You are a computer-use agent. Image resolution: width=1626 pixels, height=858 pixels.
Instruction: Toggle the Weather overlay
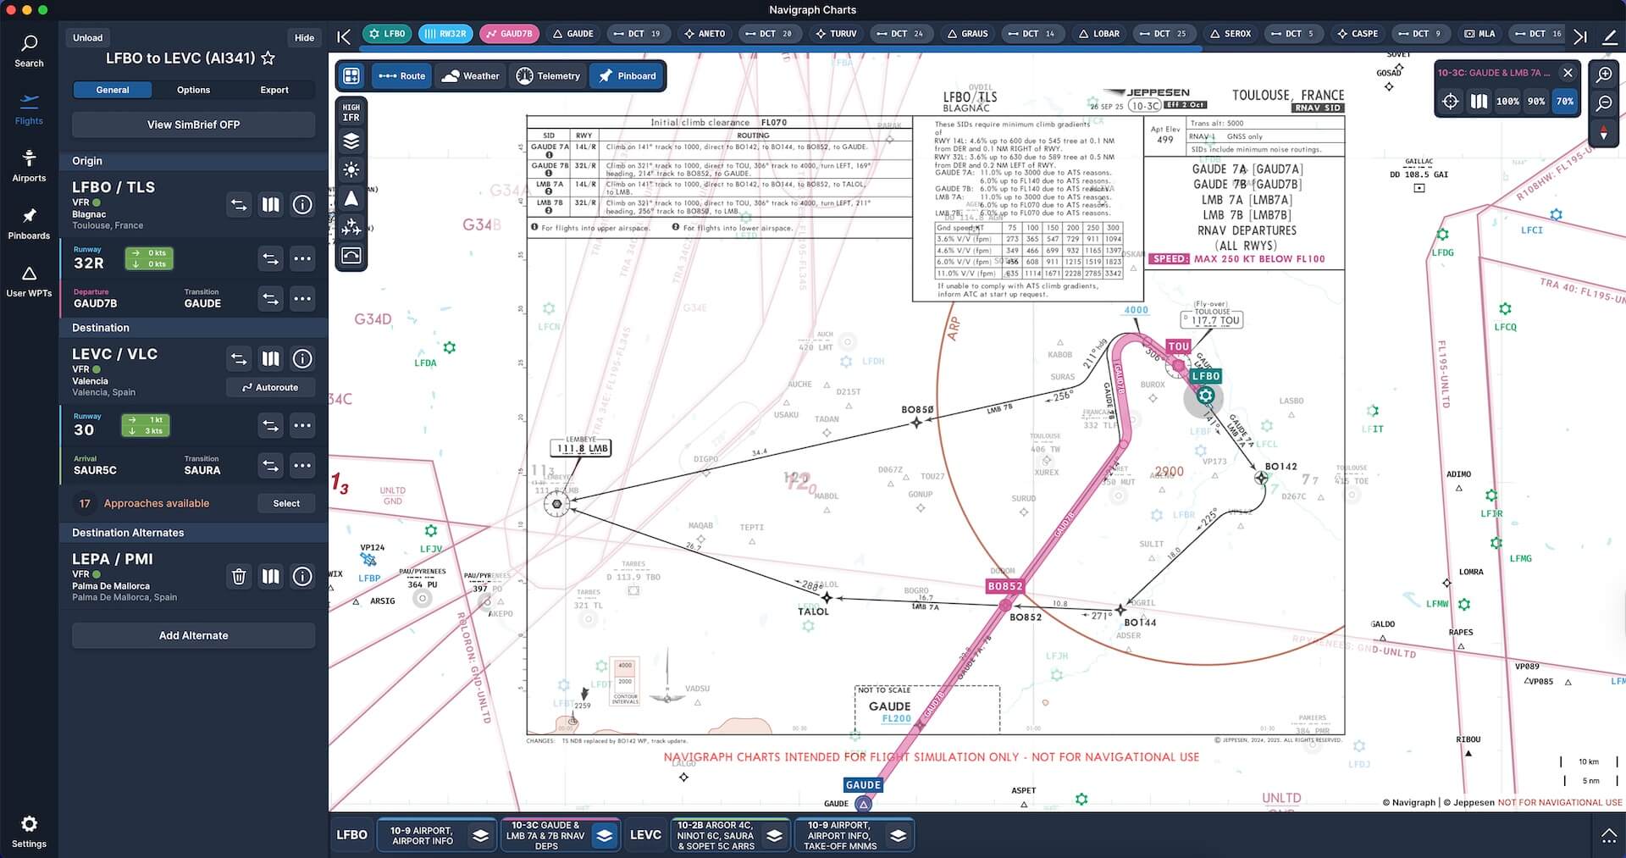pyautogui.click(x=471, y=76)
